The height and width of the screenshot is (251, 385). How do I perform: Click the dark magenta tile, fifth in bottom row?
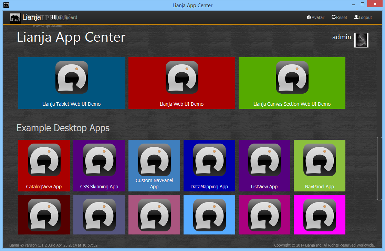[264, 215]
